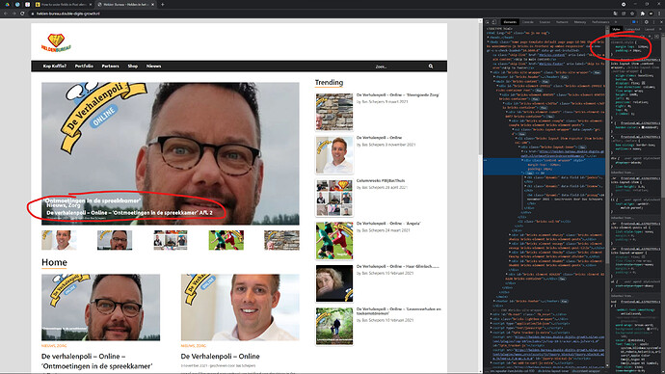The width and height of the screenshot is (665, 374).
Task: Open a new browser tab with plus icon
Action: (163, 4)
